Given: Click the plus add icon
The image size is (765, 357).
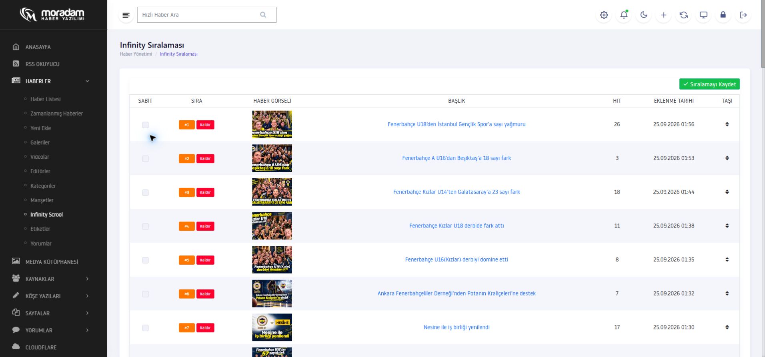Looking at the screenshot, I should tap(664, 15).
